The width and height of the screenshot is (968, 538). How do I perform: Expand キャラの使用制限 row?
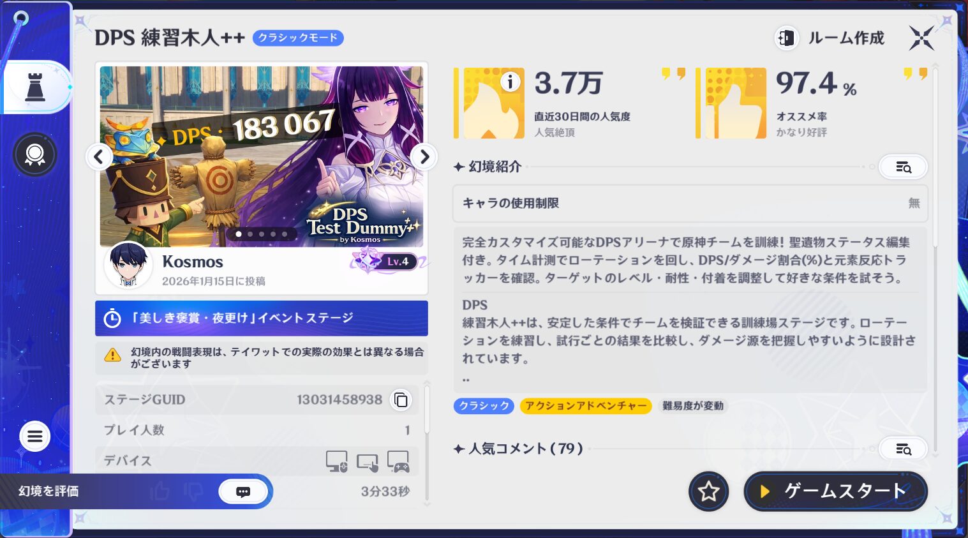pyautogui.click(x=690, y=203)
